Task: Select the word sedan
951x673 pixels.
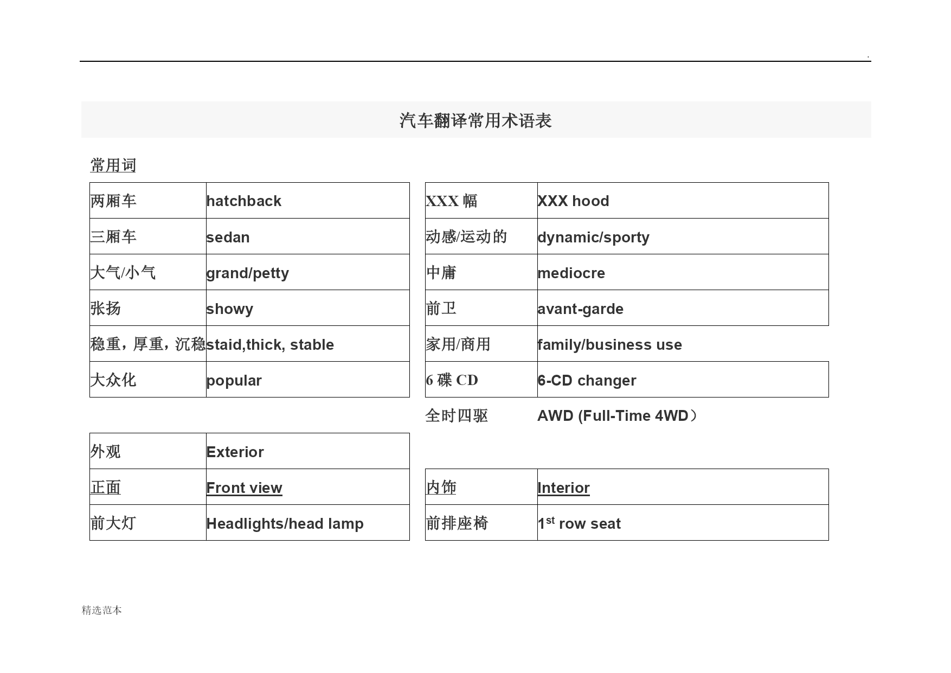Action: (228, 238)
